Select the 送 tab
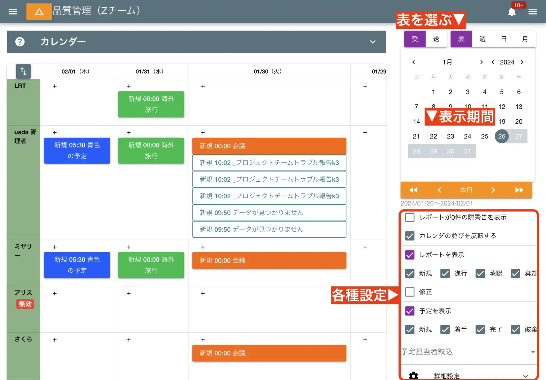This screenshot has height=380, width=546. [436, 39]
